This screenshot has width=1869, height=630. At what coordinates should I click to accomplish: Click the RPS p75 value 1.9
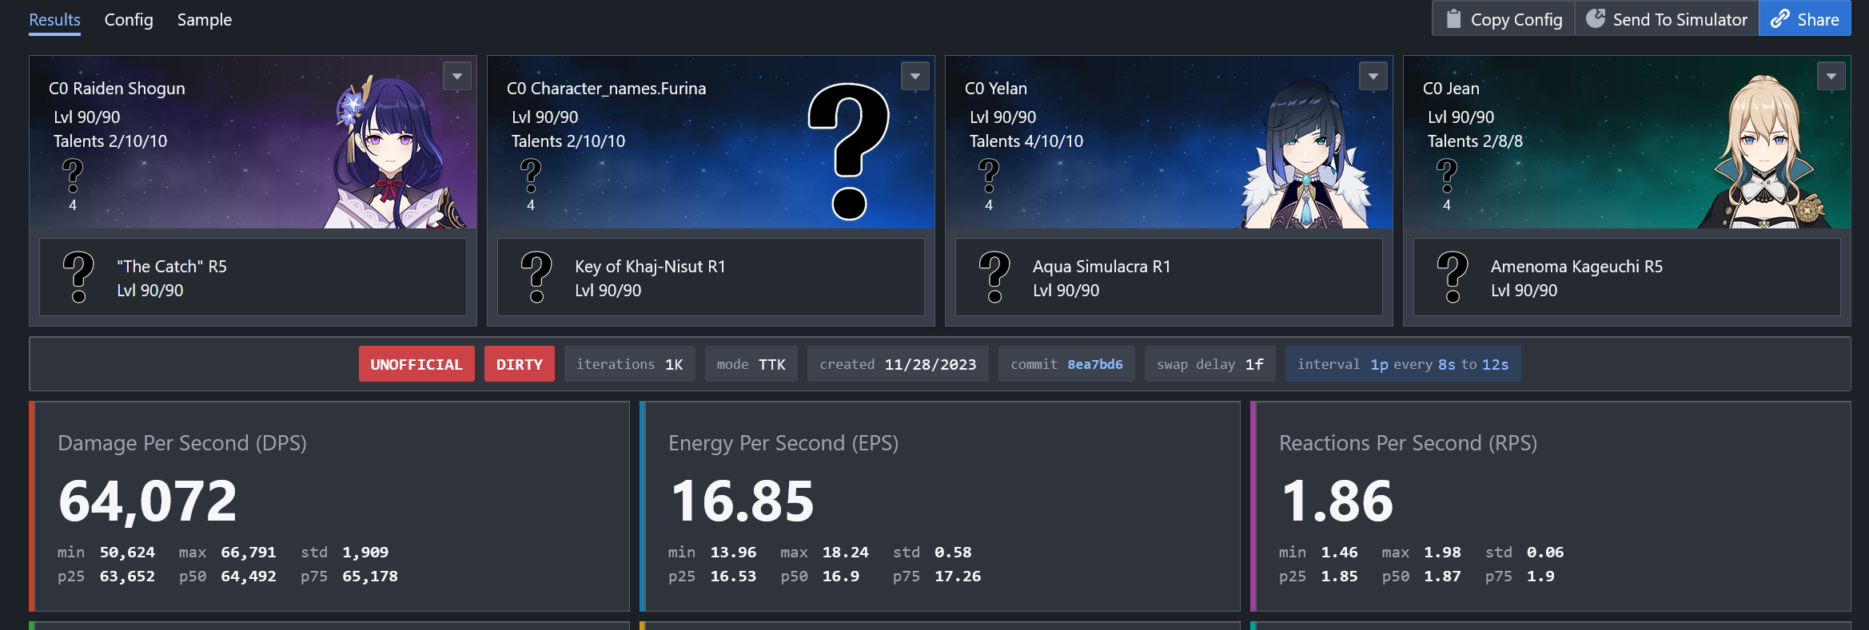(x=1540, y=577)
